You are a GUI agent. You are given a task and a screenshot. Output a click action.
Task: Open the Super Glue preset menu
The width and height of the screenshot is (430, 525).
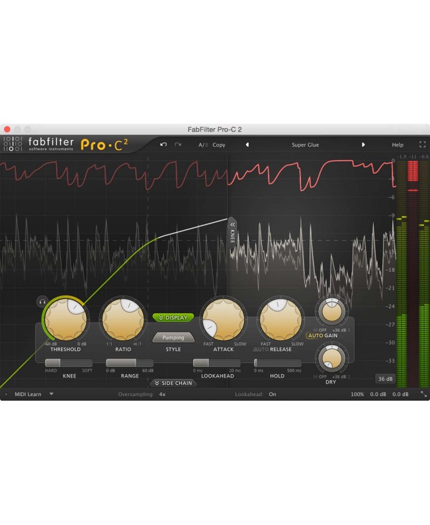(x=305, y=145)
